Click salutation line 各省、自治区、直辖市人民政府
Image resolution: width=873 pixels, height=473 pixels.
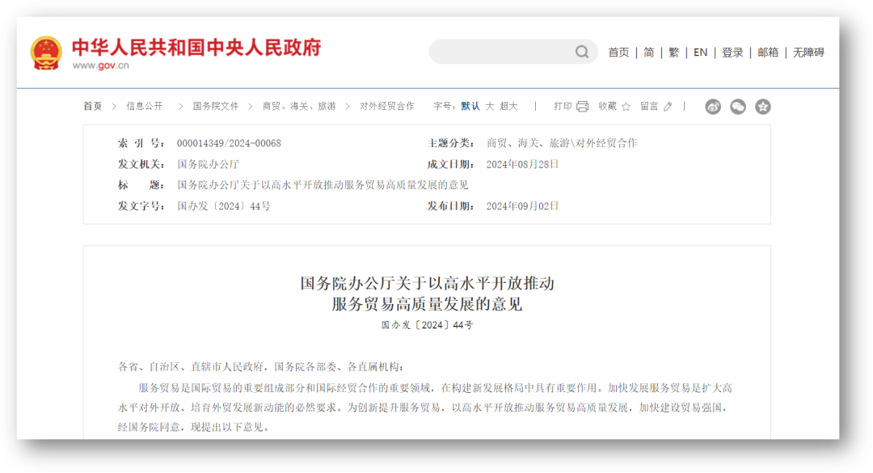[191, 366]
